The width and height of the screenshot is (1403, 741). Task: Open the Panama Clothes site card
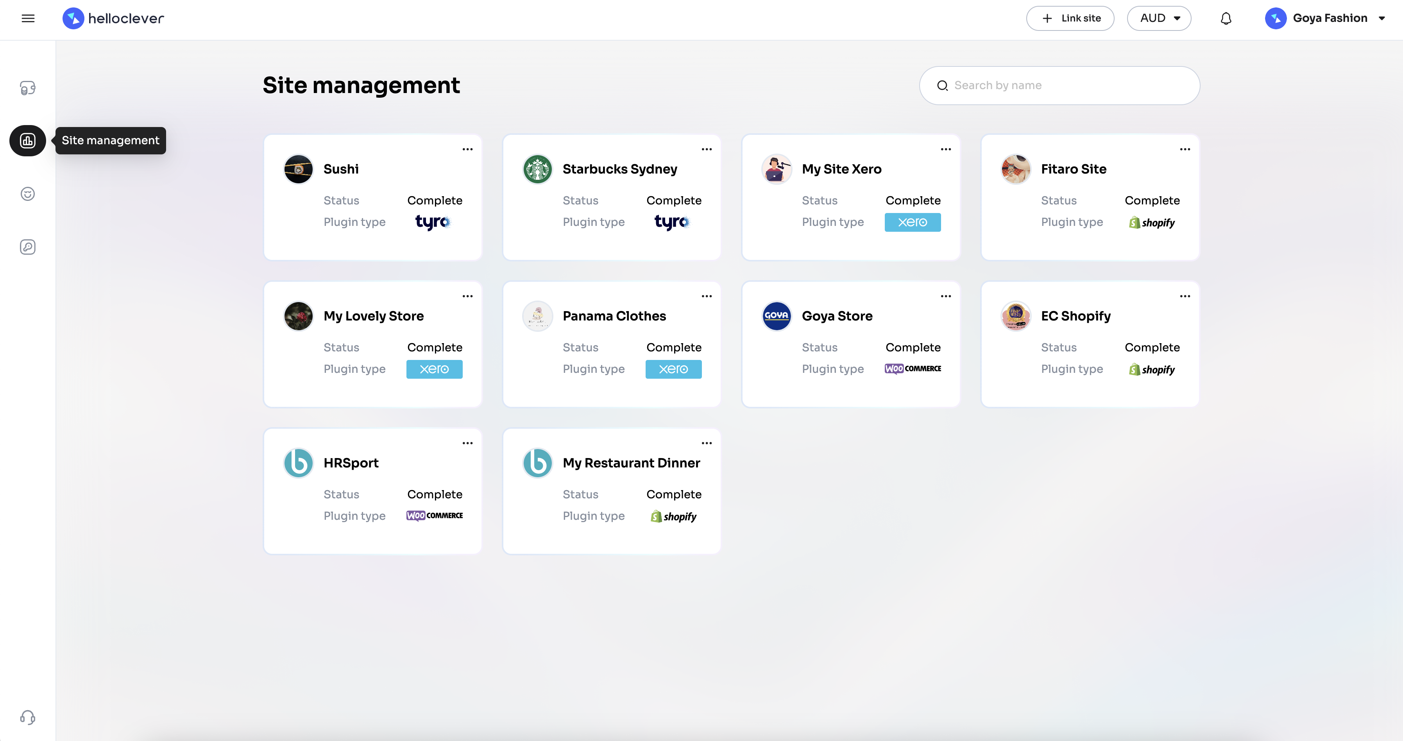pyautogui.click(x=614, y=316)
